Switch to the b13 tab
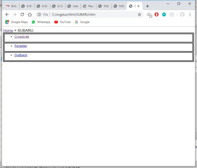This screenshot has height=168, width=197. pyautogui.click(x=58, y=6)
